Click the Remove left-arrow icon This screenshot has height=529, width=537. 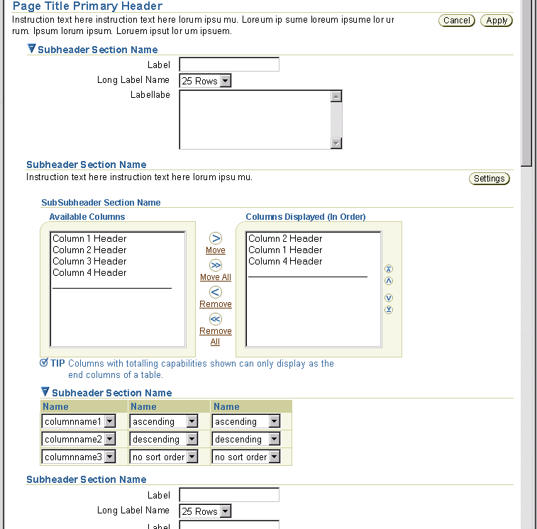(x=216, y=292)
